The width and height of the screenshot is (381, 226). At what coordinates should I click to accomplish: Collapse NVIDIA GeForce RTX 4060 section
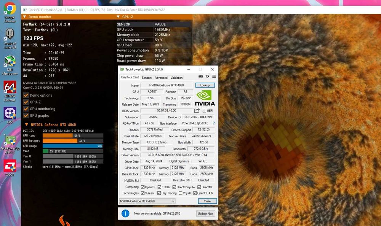[x=27, y=124]
